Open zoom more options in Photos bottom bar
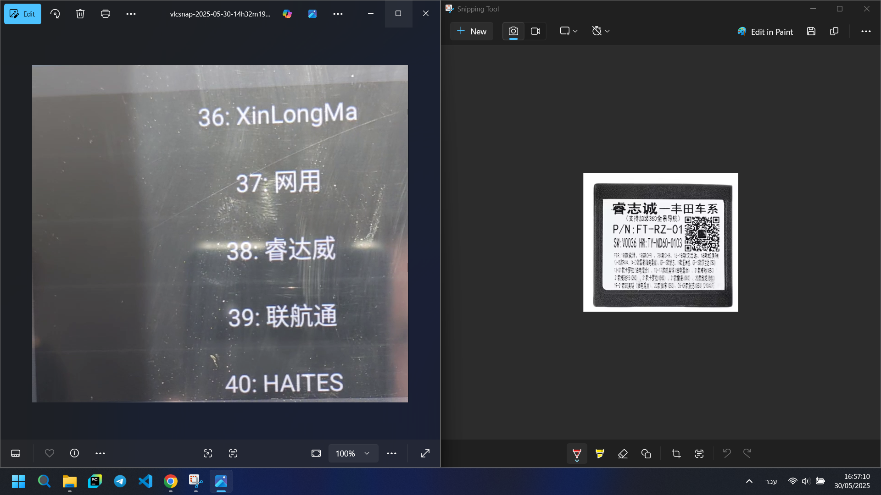The image size is (881, 495). pyautogui.click(x=391, y=453)
